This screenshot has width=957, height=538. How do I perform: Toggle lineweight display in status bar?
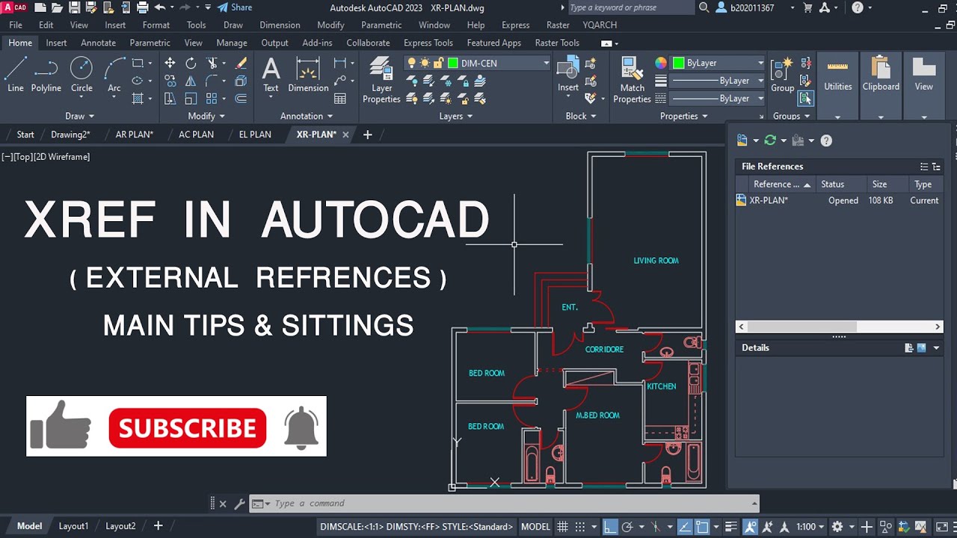tap(731, 527)
